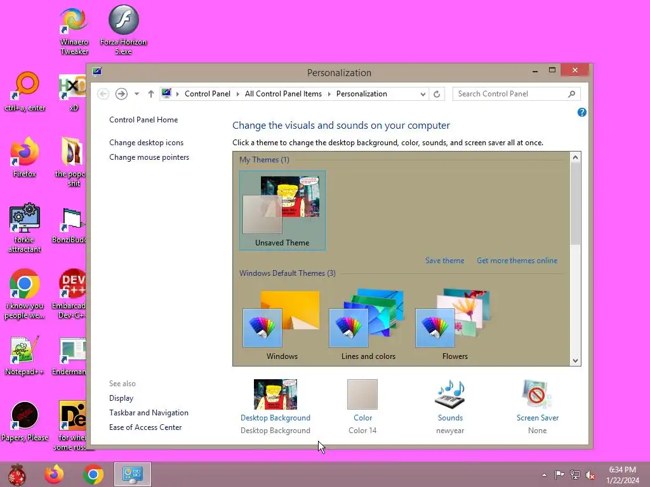This screenshot has width=650, height=487.
Task: Open Change desktop icons link
Action: pyautogui.click(x=147, y=143)
